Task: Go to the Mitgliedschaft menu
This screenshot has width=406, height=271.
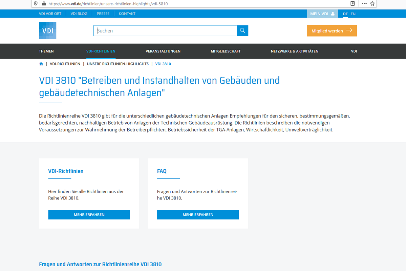Action: (x=226, y=51)
